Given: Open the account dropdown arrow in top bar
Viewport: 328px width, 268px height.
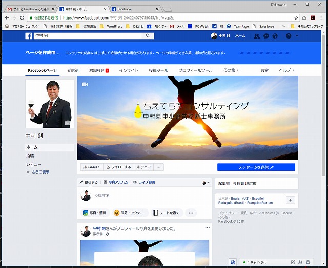Looking at the screenshot, I should [x=297, y=36].
